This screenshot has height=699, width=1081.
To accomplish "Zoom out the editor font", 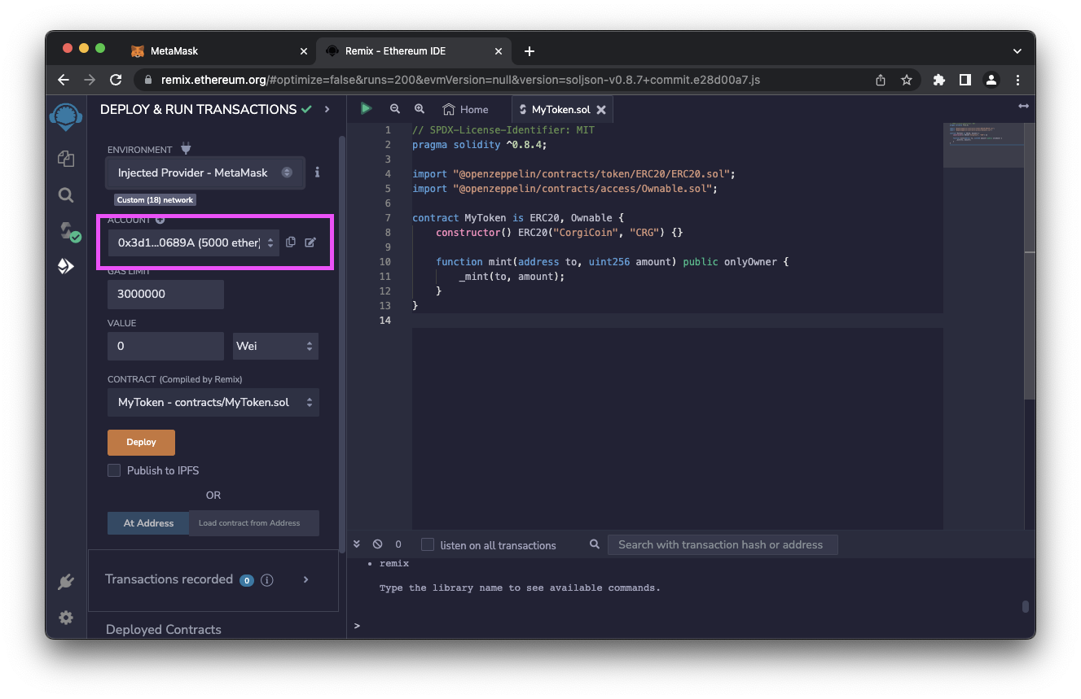I will [395, 109].
